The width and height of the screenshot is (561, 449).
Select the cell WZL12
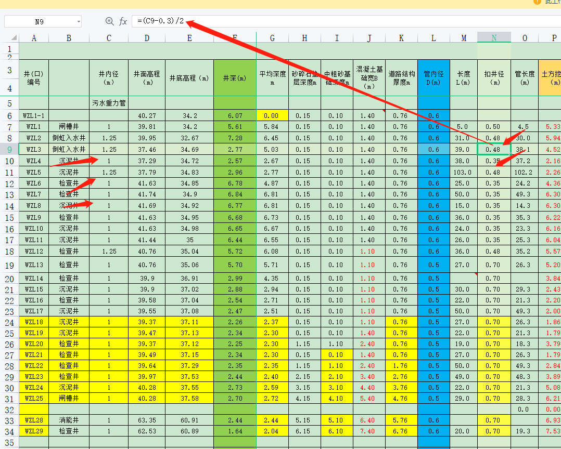tap(34, 252)
